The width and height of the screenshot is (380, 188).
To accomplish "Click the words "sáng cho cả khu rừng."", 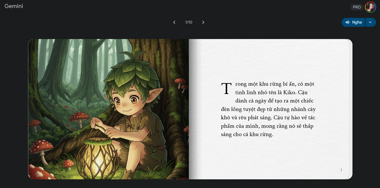I will [x=247, y=135].
